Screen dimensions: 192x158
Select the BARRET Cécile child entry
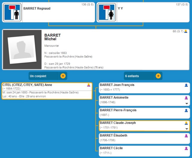pos(111,148)
